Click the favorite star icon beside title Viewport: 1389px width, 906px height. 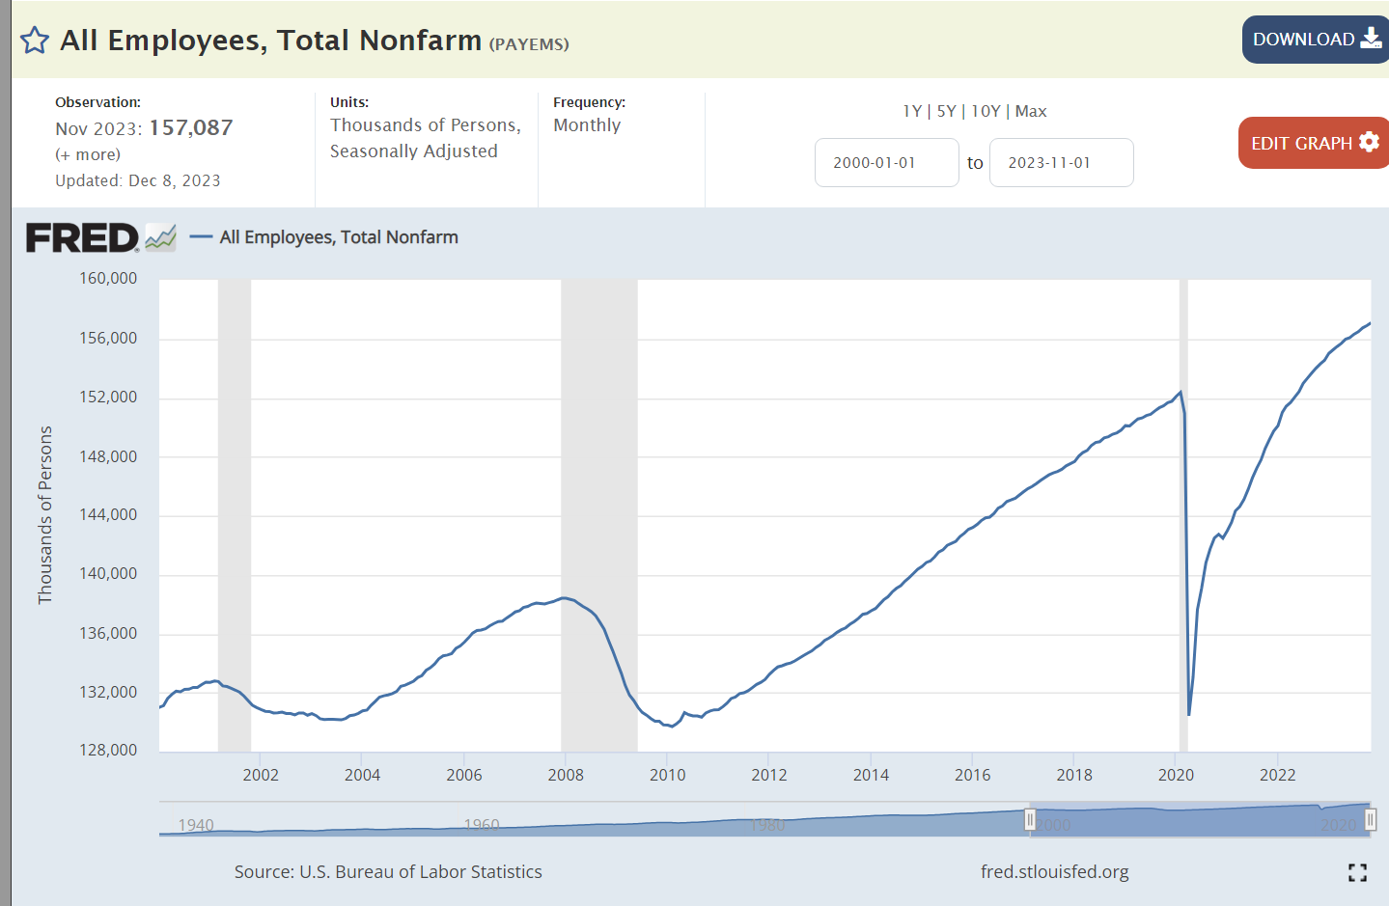[x=35, y=41]
